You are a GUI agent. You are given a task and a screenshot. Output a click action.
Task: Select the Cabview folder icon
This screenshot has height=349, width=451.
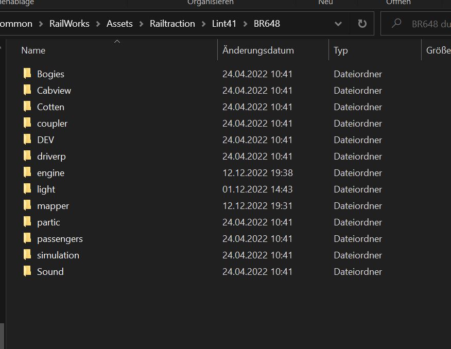point(27,90)
